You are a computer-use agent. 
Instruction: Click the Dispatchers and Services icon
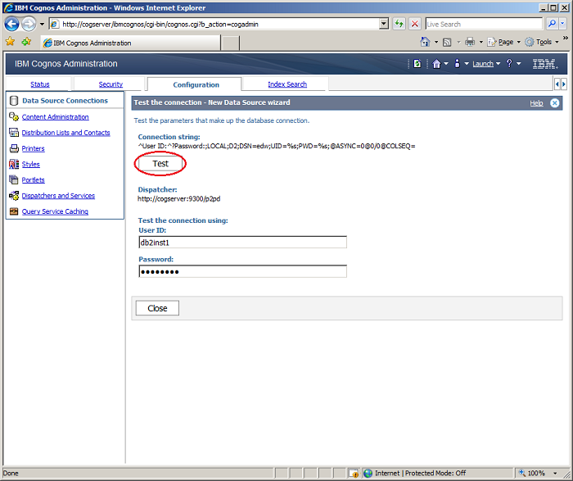click(14, 196)
